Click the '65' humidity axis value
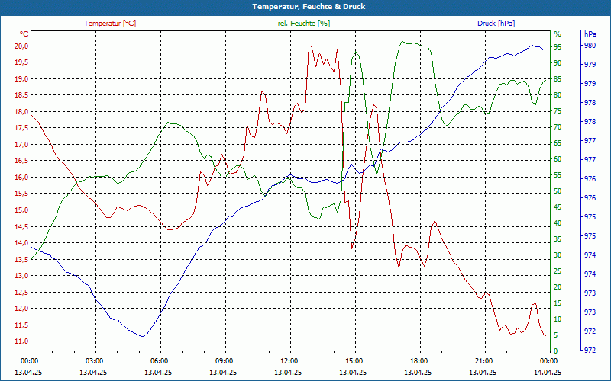Image resolution: width=611 pixels, height=381 pixels. 558,143
